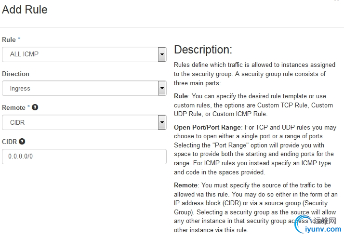
Task: Click the bold Remote term in description
Action: pos(185,185)
